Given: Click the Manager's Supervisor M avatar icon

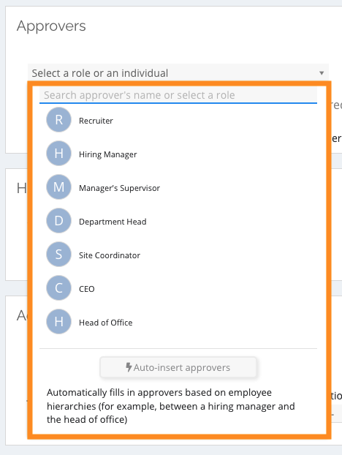Looking at the screenshot, I should tap(59, 187).
